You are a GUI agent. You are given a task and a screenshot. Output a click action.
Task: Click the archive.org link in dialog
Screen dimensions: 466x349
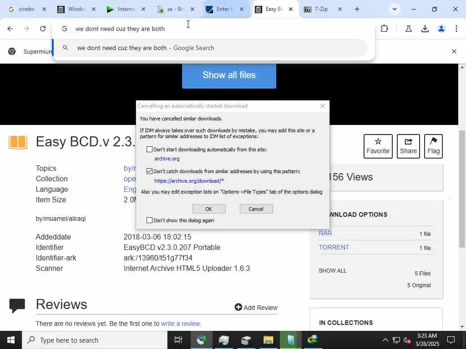pos(167,159)
